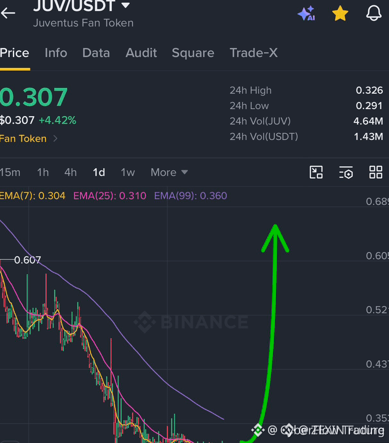Open the AI sparkle assistant icon
The width and height of the screenshot is (389, 443).
click(306, 14)
